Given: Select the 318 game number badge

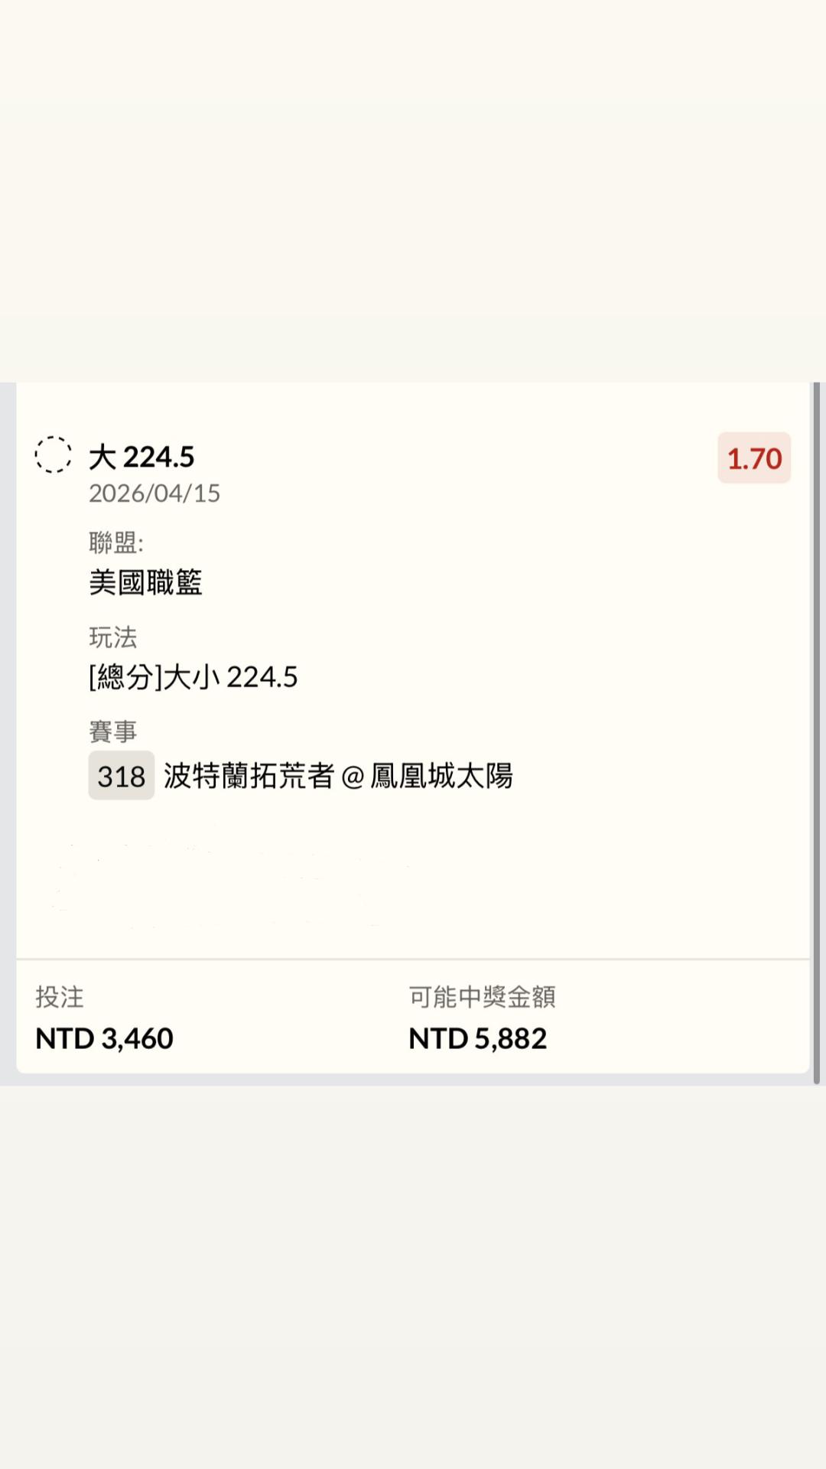Looking at the screenshot, I should pyautogui.click(x=122, y=776).
